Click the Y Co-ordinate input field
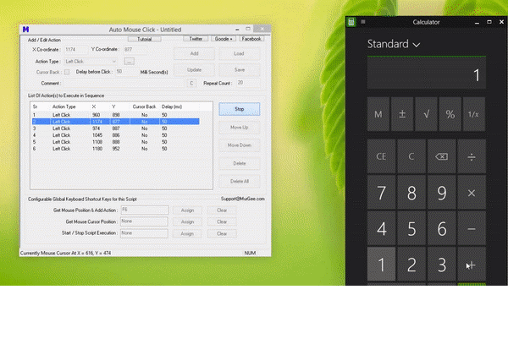This screenshot has width=508, height=344. click(x=135, y=50)
